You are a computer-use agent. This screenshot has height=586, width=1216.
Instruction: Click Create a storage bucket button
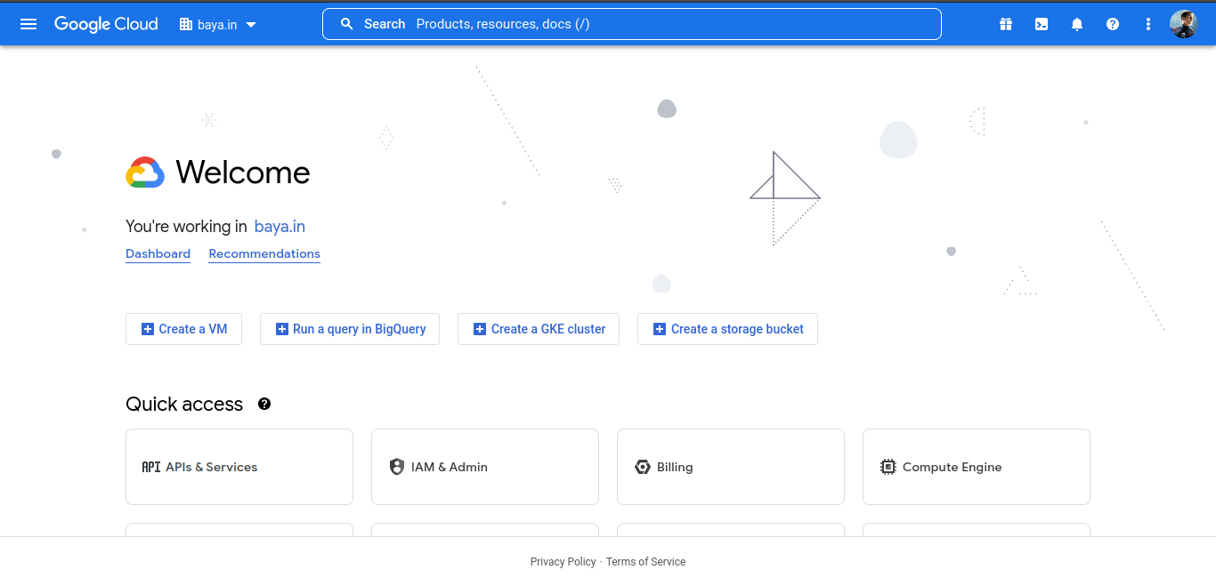(x=727, y=329)
